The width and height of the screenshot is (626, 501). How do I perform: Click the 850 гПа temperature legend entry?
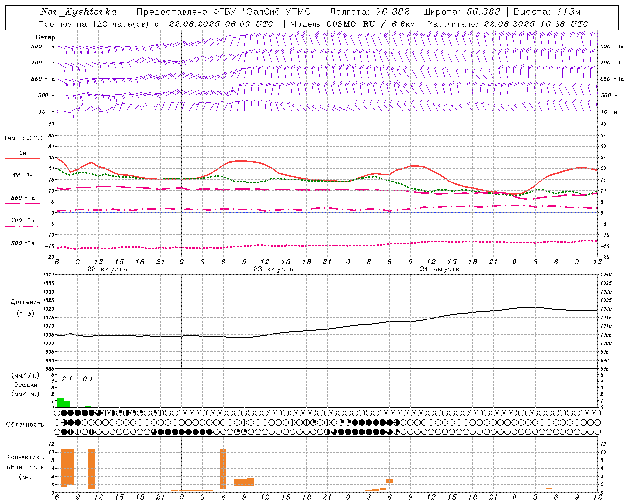pyautogui.click(x=22, y=198)
